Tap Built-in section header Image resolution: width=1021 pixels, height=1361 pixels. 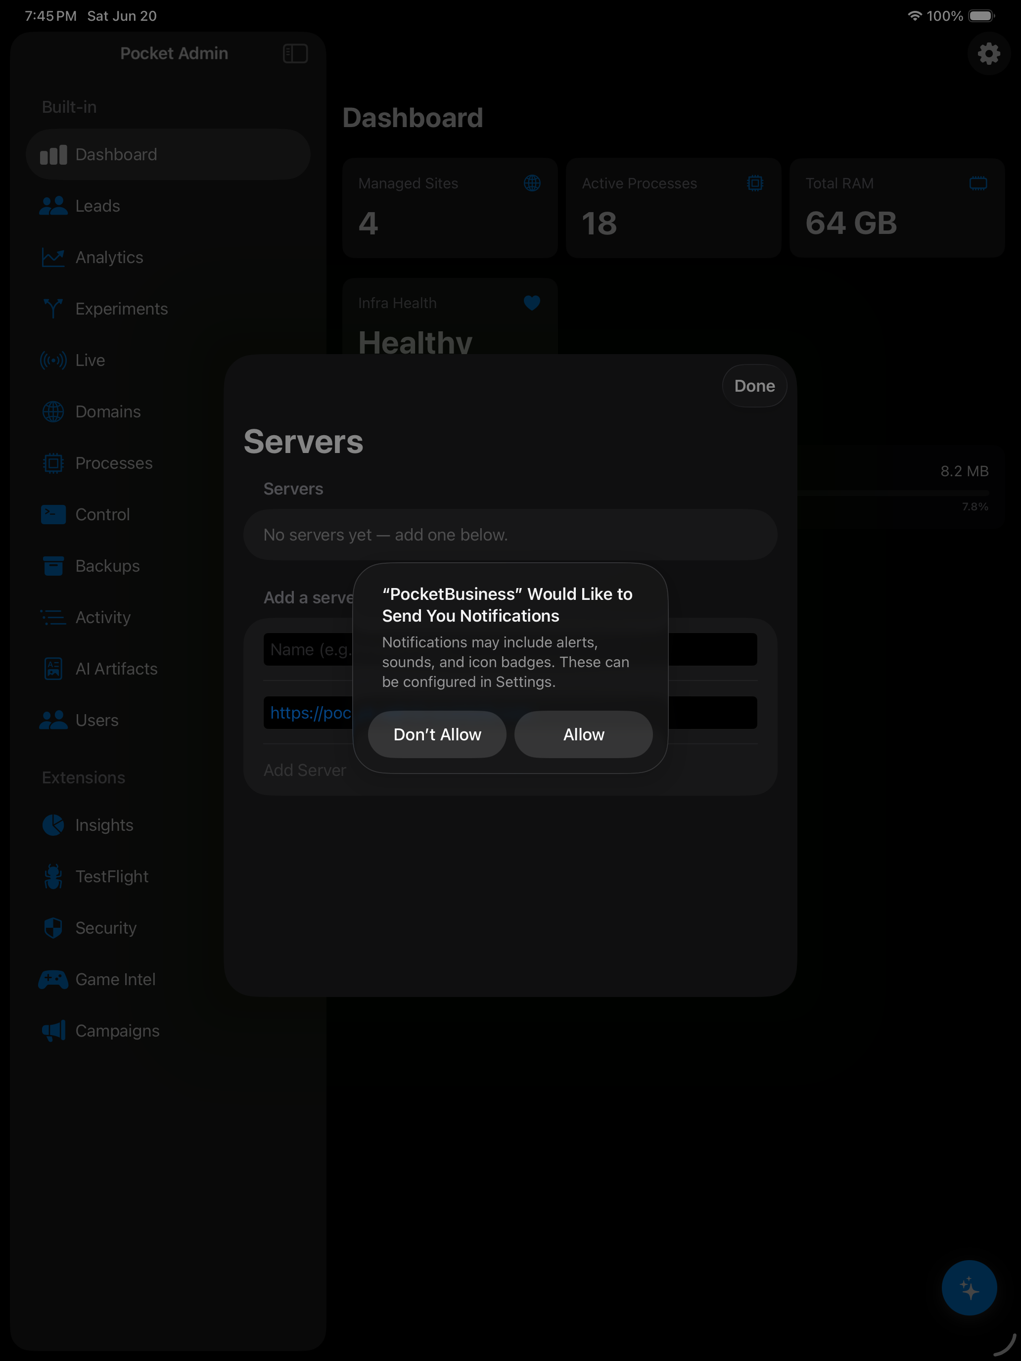[x=69, y=107]
